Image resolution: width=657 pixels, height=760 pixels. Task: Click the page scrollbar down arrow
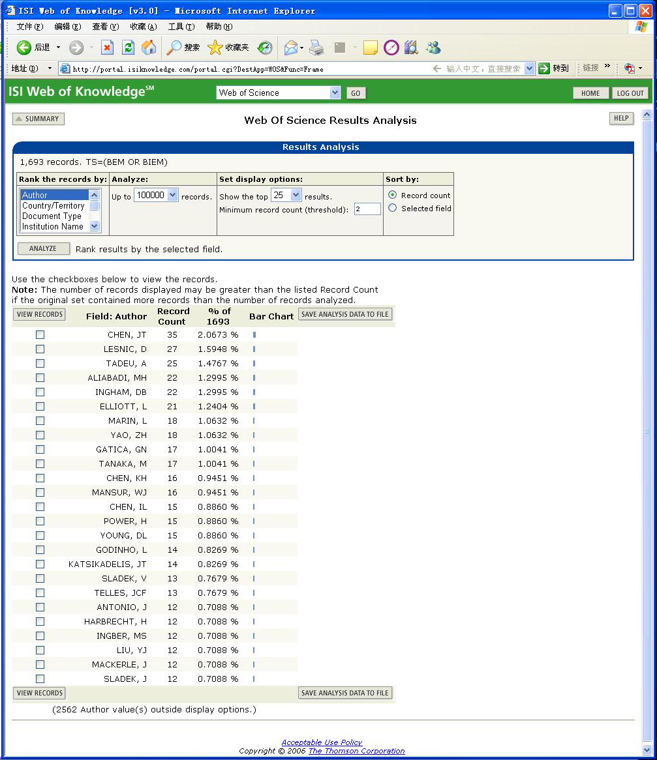coord(647,750)
